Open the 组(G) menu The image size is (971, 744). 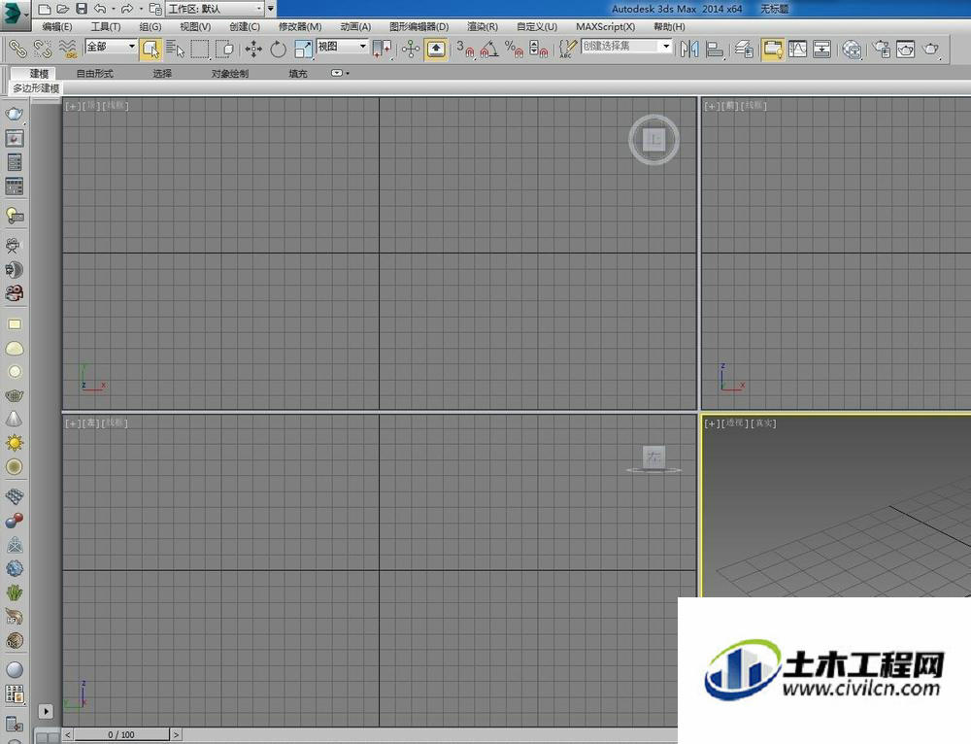coord(151,26)
